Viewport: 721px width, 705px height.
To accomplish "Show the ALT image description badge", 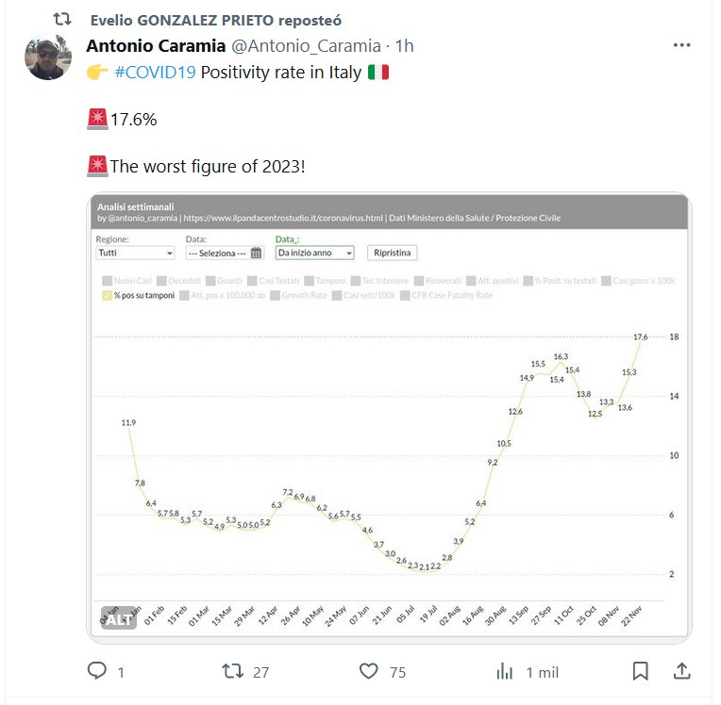I will pos(118,619).
